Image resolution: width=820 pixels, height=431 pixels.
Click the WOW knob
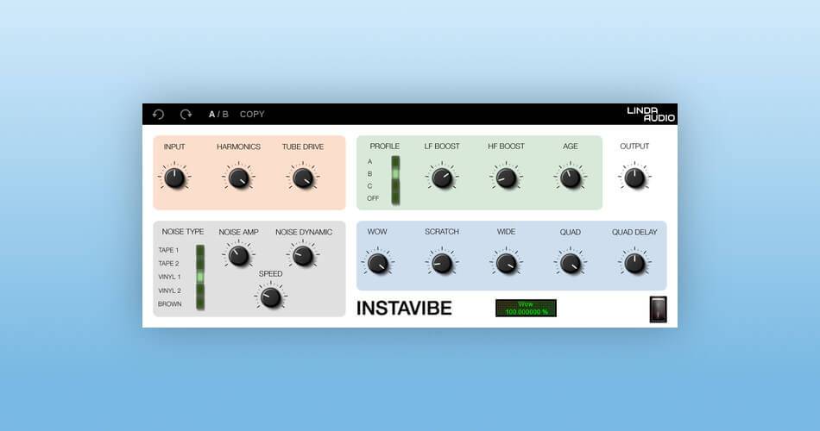click(x=377, y=264)
